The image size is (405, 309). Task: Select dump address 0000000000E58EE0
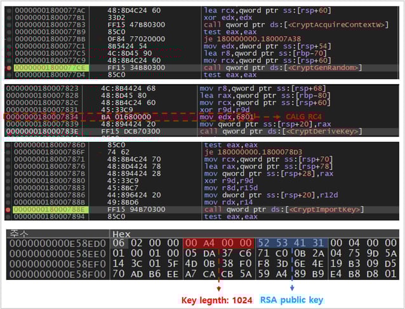tap(58, 254)
